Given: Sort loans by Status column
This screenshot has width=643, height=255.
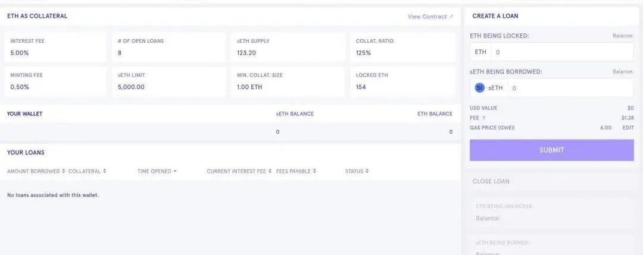Looking at the screenshot, I should point(357,171).
